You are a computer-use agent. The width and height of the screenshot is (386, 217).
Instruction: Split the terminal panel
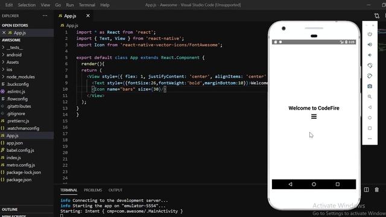[366, 190]
